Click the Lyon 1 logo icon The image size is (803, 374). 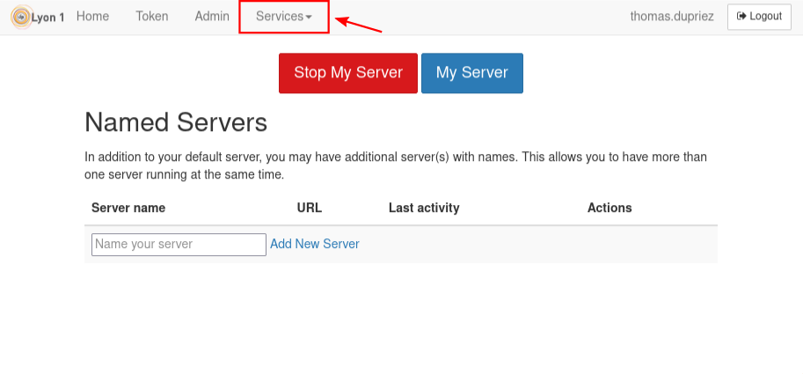[x=20, y=17]
